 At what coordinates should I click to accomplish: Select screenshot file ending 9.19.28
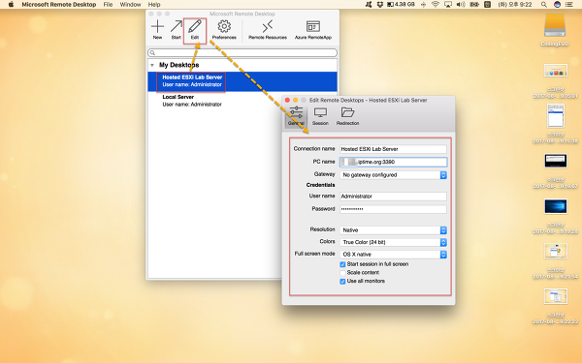pyautogui.click(x=556, y=206)
